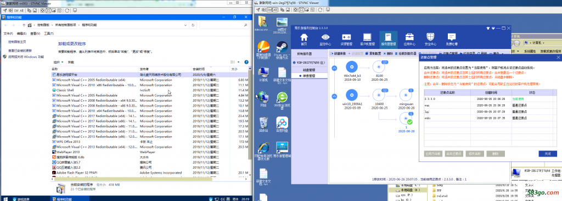The image size is (562, 201).
Task: Open the 客户机管理 monitor icon
Action: tap(367, 39)
